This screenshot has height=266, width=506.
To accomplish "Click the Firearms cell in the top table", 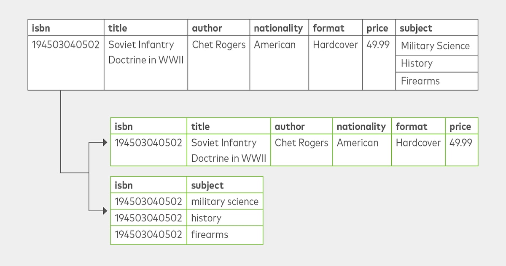I will (436, 81).
